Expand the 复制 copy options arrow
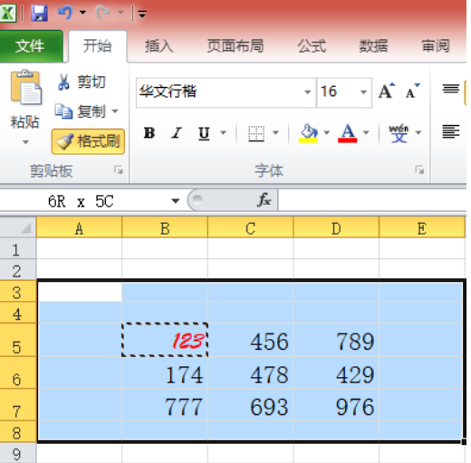 click(x=115, y=111)
